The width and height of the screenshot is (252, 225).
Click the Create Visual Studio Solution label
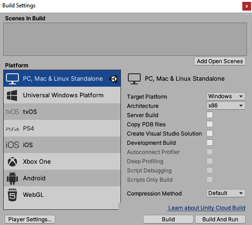point(164,134)
